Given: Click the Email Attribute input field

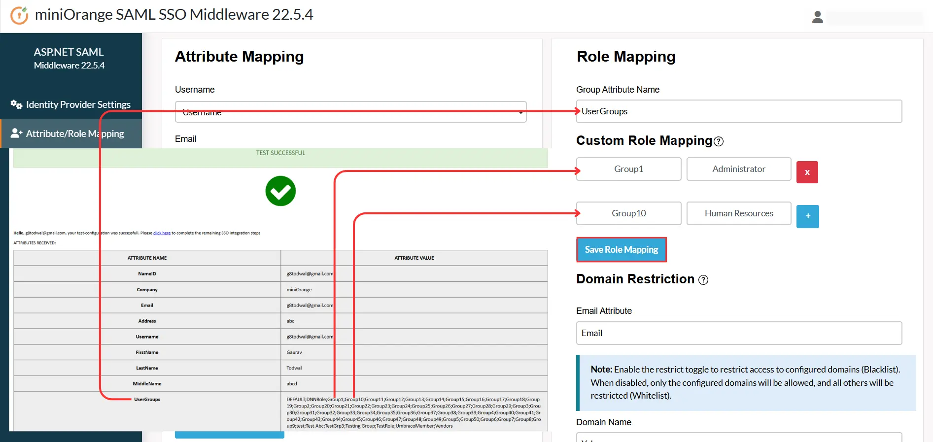Looking at the screenshot, I should coord(739,333).
